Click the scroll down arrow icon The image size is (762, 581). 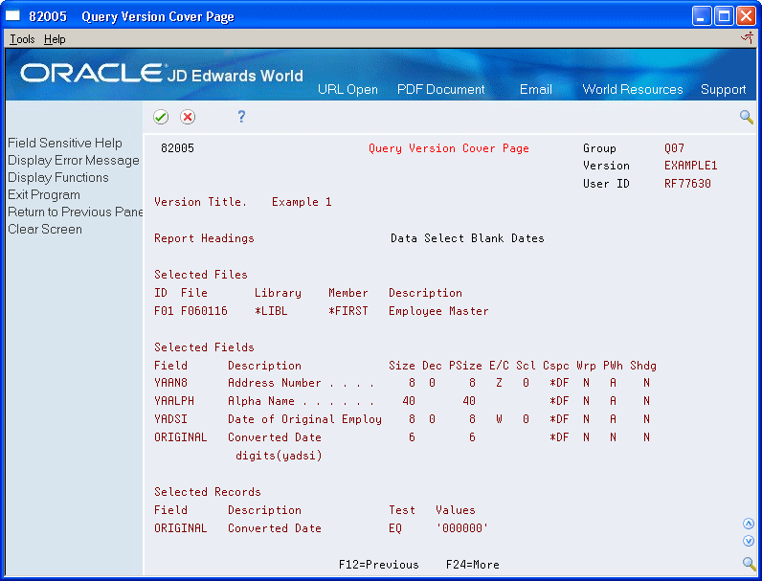pos(749,541)
